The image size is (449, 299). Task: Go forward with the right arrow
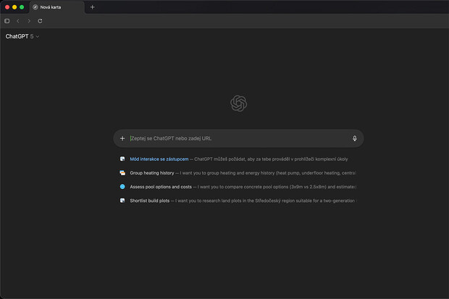(29, 21)
